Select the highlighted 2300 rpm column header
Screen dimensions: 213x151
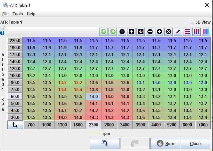point(94,125)
